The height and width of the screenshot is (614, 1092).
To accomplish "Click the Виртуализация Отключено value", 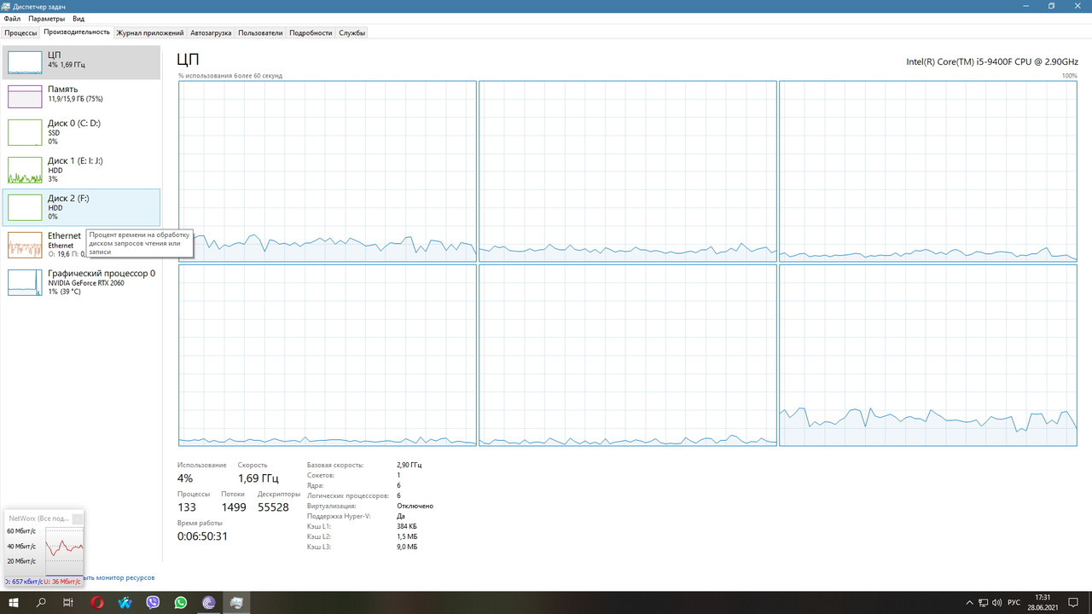I will pos(415,506).
